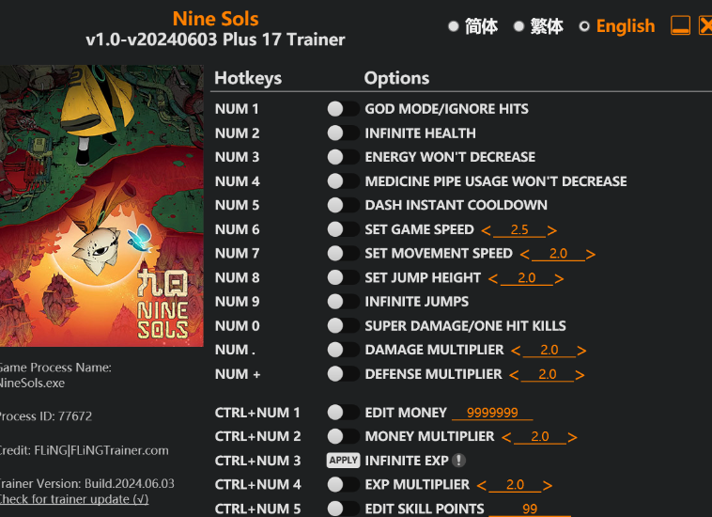Toggle Defense Multiplier switch
The image size is (712, 517).
coord(343,374)
